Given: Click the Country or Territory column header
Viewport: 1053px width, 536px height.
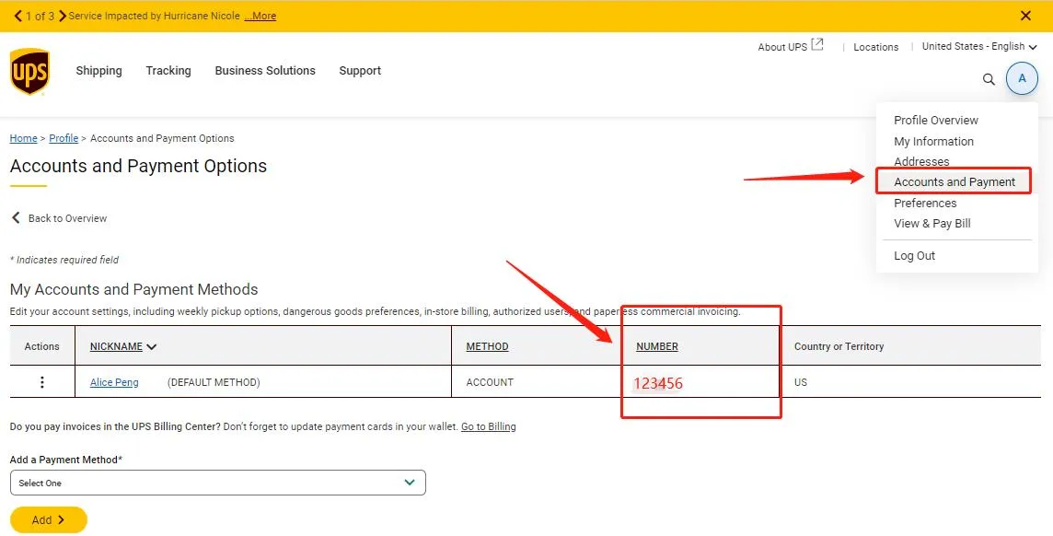Looking at the screenshot, I should click(839, 346).
